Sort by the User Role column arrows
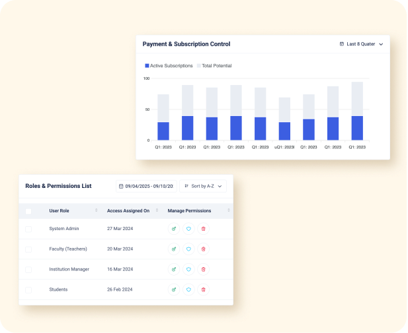Image resolution: width=408 pixels, height=333 pixels. [x=97, y=211]
